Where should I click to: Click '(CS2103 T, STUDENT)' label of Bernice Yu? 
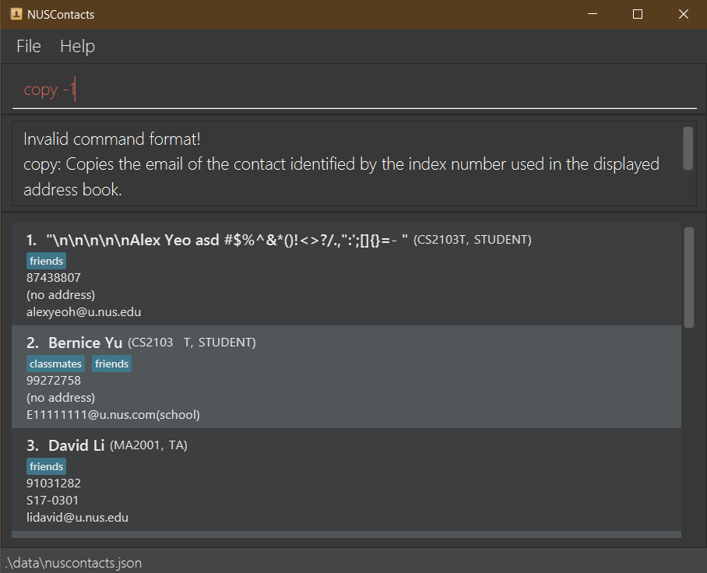192,343
